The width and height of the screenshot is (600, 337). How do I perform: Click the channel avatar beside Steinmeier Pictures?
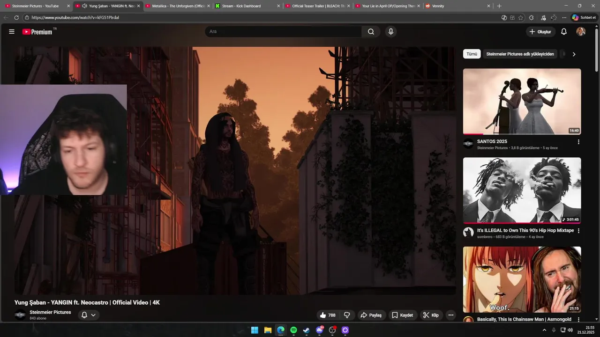(x=20, y=315)
